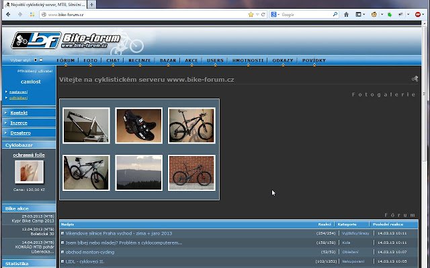Click the share icon beside the welcome heading
This screenshot has width=430, height=268.
coord(415,79)
